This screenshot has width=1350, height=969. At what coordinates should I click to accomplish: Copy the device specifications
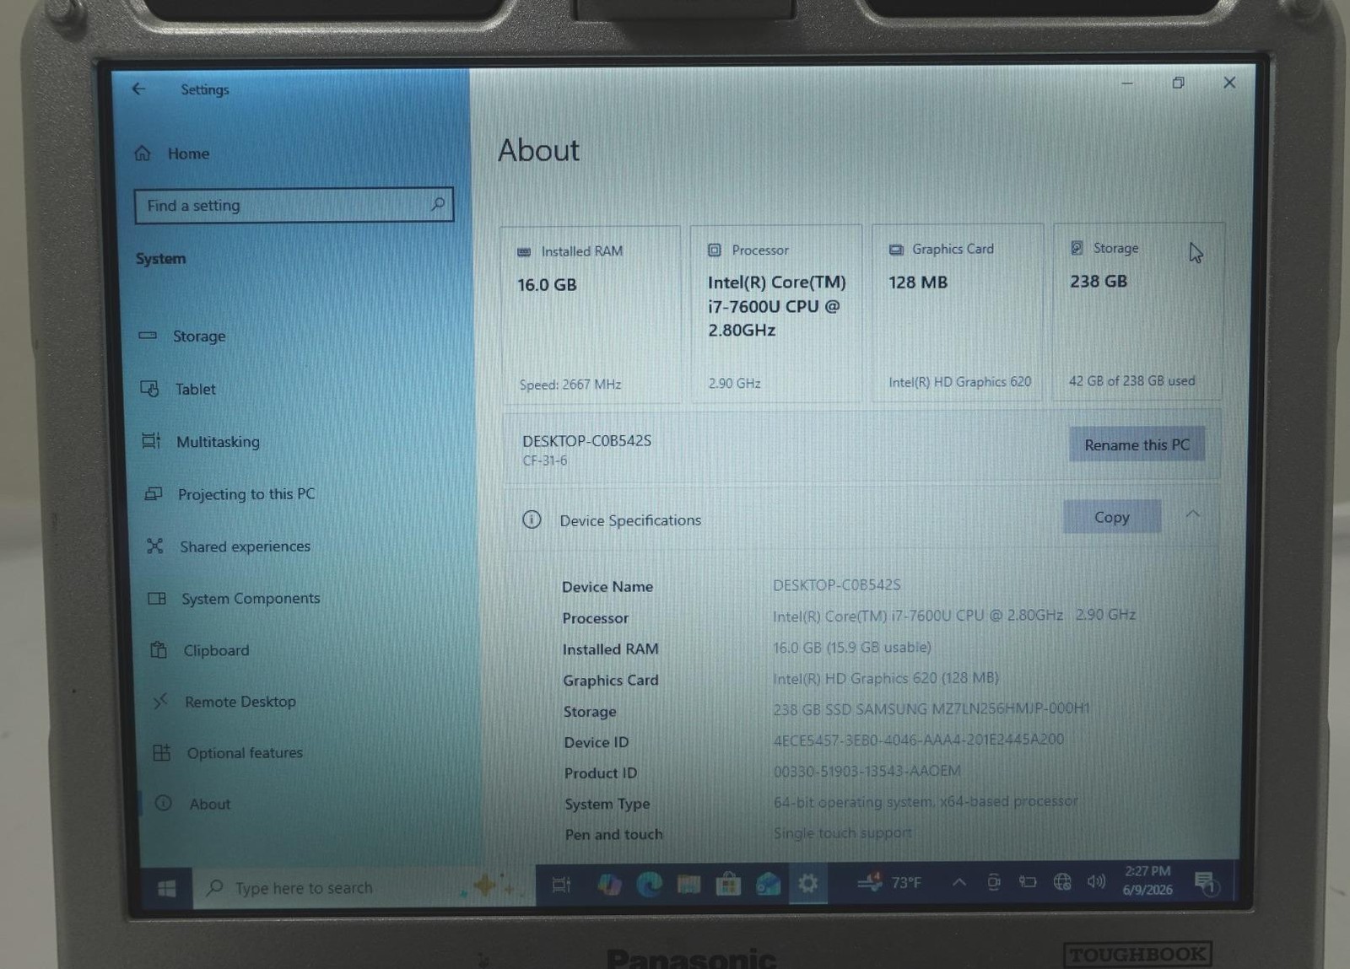(x=1111, y=517)
